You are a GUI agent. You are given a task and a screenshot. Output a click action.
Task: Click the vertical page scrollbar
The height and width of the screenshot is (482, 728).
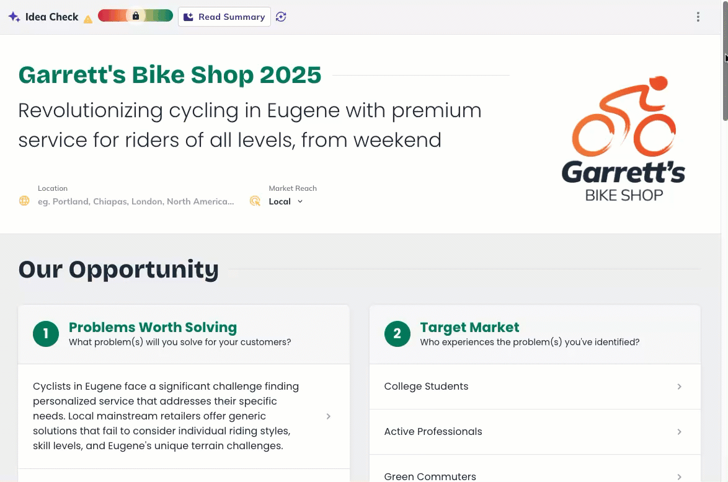724,248
